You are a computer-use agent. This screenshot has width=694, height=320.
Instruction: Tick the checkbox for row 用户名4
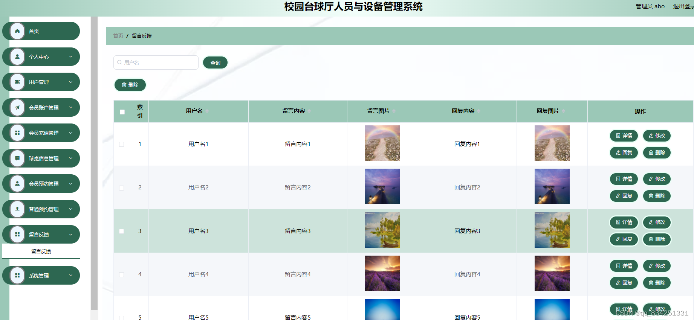pos(121,274)
